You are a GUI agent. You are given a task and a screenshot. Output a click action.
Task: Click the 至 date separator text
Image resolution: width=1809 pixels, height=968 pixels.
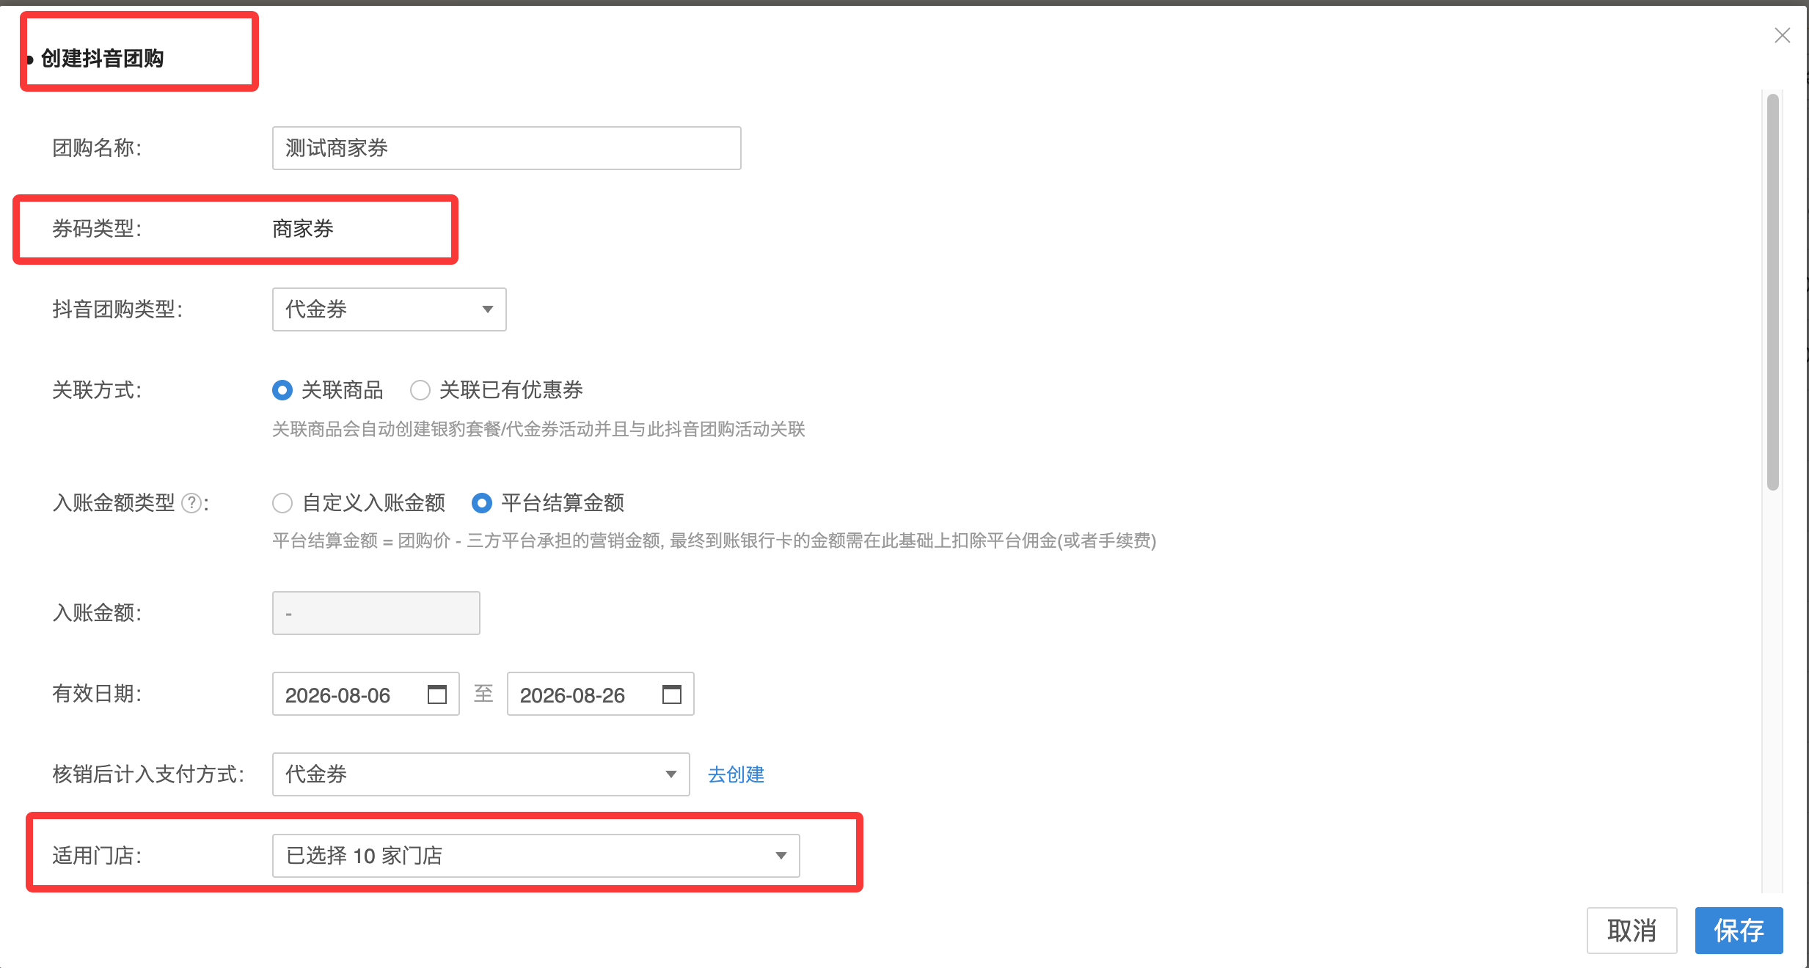pos(483,694)
